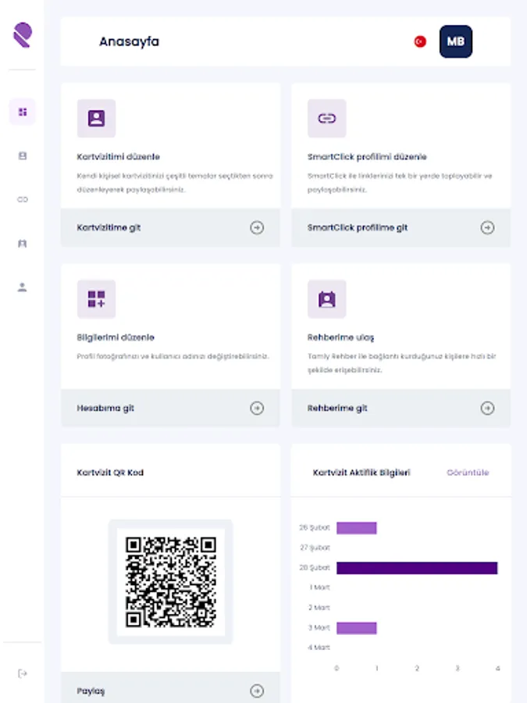The height and width of the screenshot is (703, 527).
Task: Click the Kartvizitimi düzenle heading
Action: coord(119,157)
